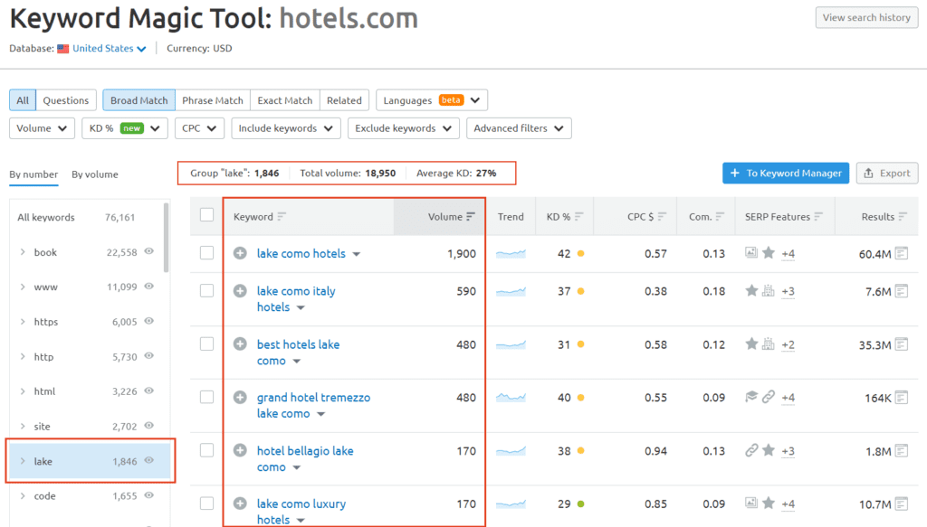Screen dimensions: 927x527
Task: Check the 'lake como hotels' row checkbox
Action: coord(206,253)
